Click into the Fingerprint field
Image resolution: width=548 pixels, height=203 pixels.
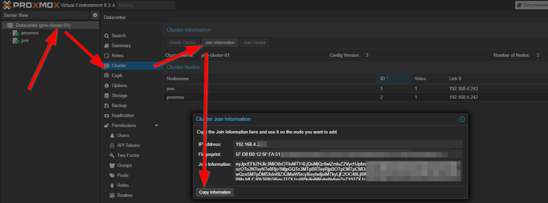pyautogui.click(x=348, y=154)
